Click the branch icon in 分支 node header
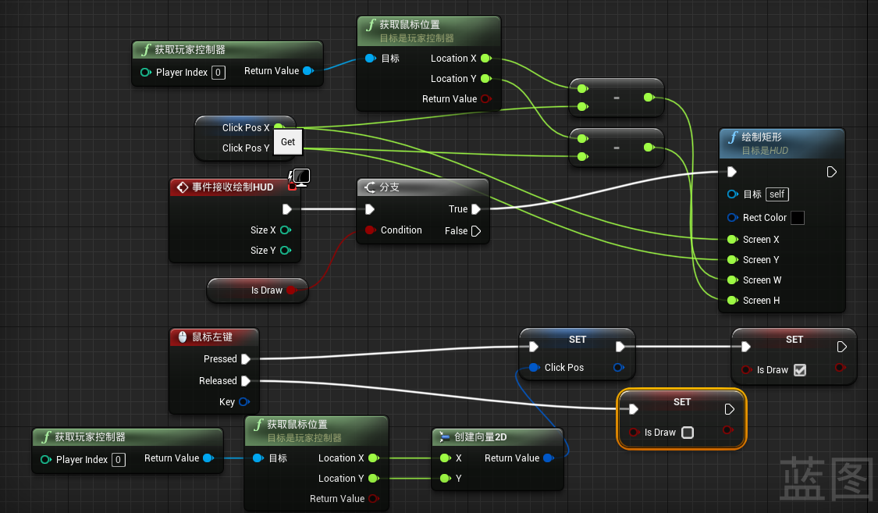This screenshot has height=513, width=878. click(x=369, y=187)
